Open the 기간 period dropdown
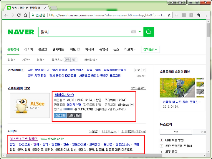This screenshot has height=159, width=212. [26, 60]
